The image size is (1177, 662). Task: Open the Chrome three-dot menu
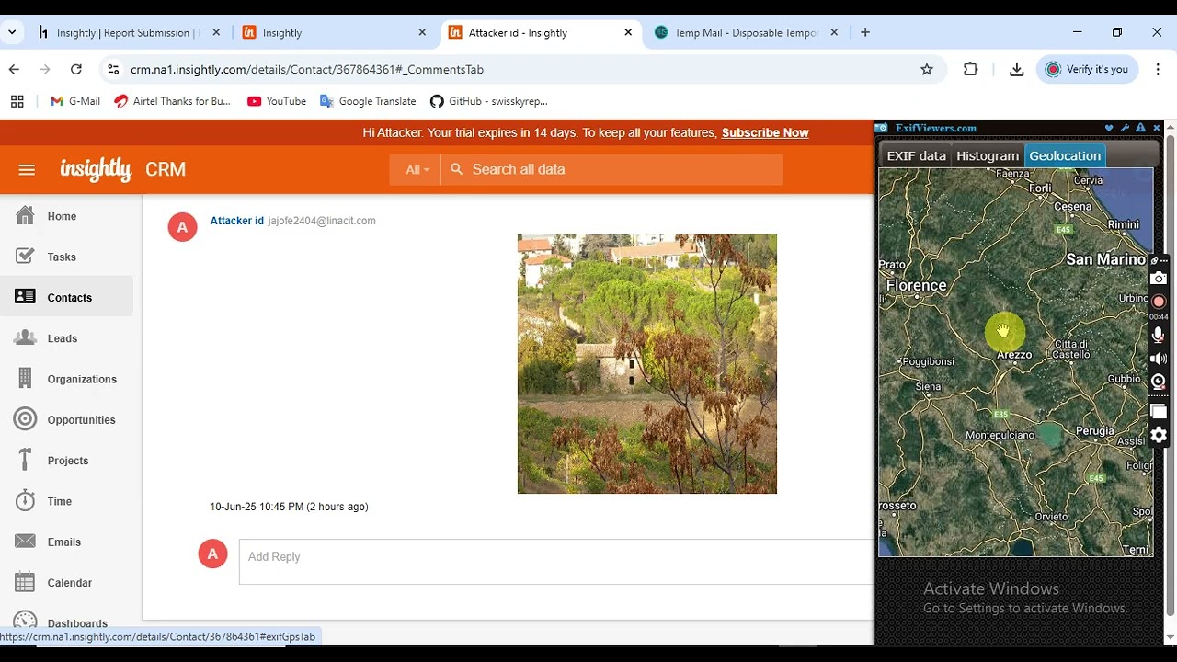pyautogui.click(x=1157, y=69)
